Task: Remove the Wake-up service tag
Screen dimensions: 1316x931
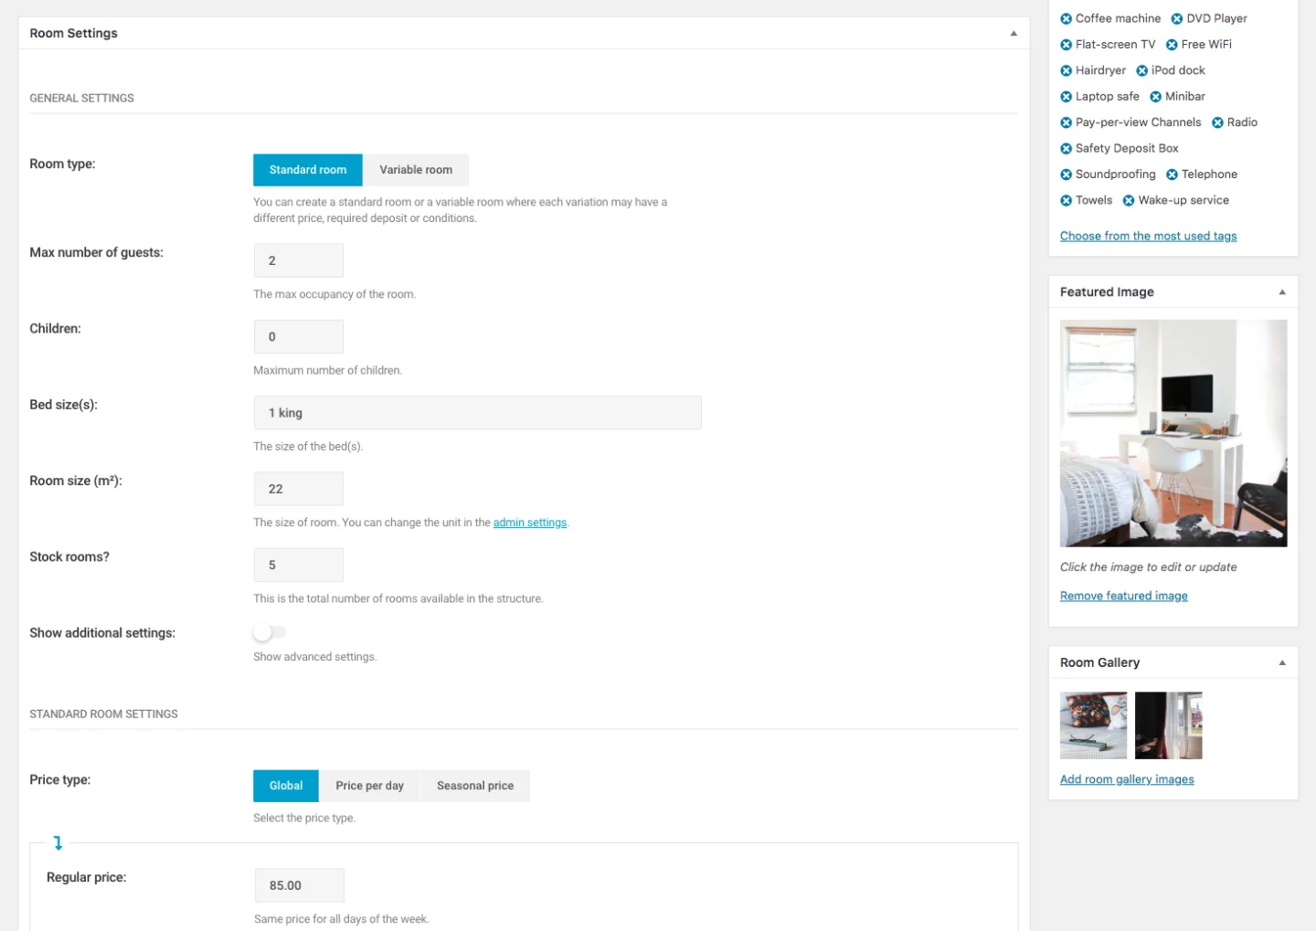Action: tap(1129, 201)
